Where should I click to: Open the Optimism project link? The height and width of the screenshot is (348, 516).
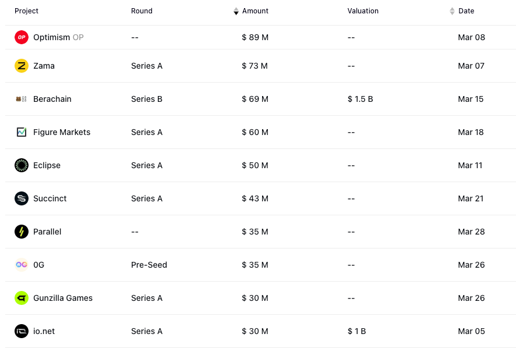point(51,37)
